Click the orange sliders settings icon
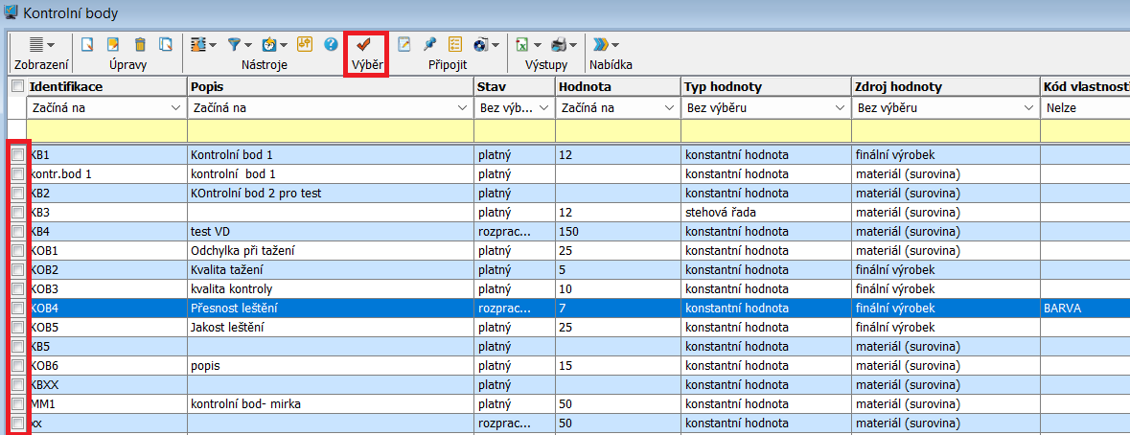This screenshot has width=1130, height=435. (x=306, y=44)
